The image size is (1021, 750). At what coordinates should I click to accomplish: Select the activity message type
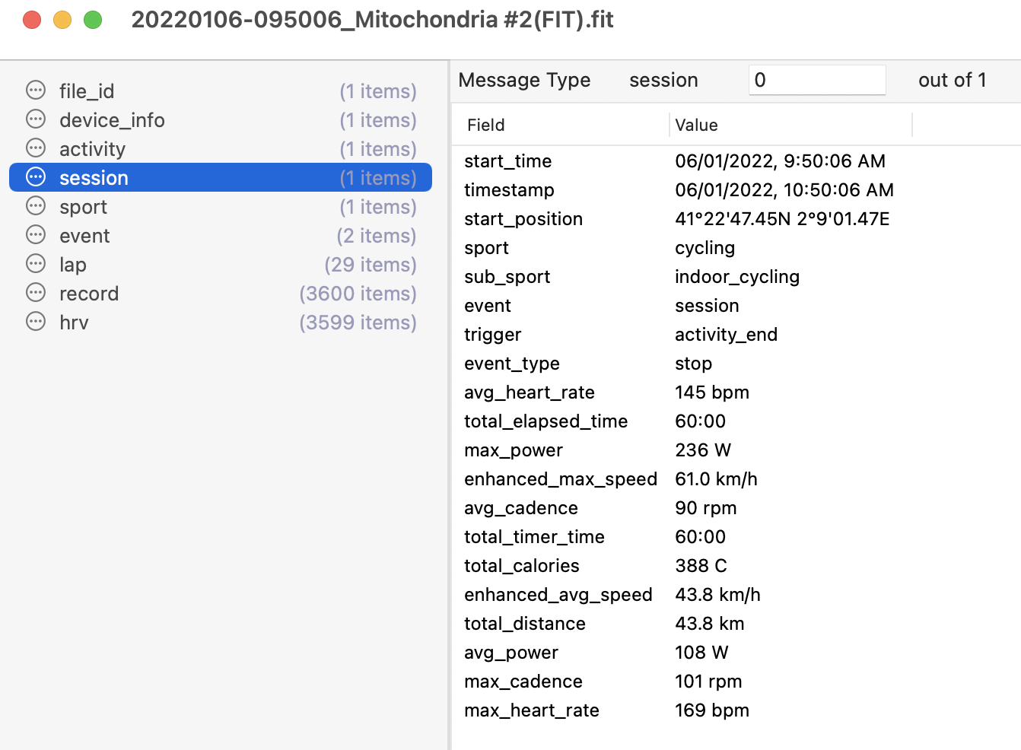pyautogui.click(x=221, y=149)
